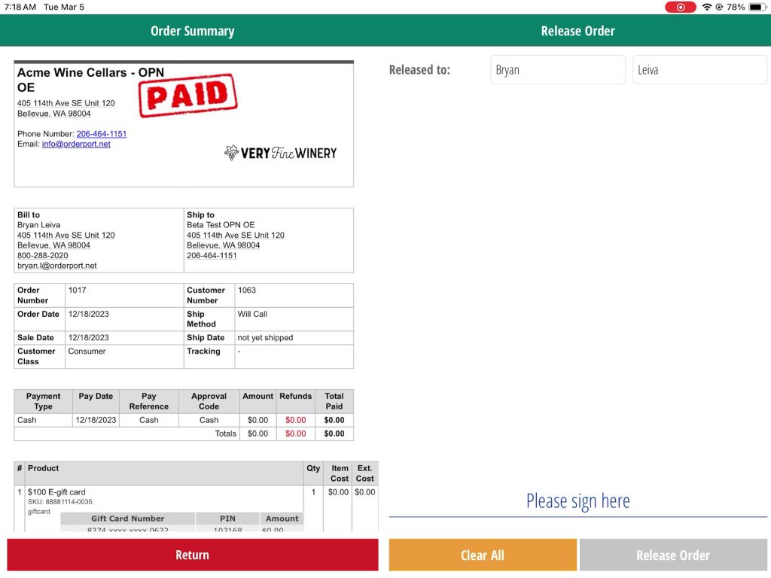Tap the Gift Card Number column header
The width and height of the screenshot is (771, 578).
click(x=127, y=519)
